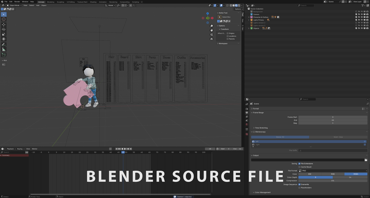Open the timeline Keying menu
Viewport: 370px width, 198px height.
(x=21, y=149)
